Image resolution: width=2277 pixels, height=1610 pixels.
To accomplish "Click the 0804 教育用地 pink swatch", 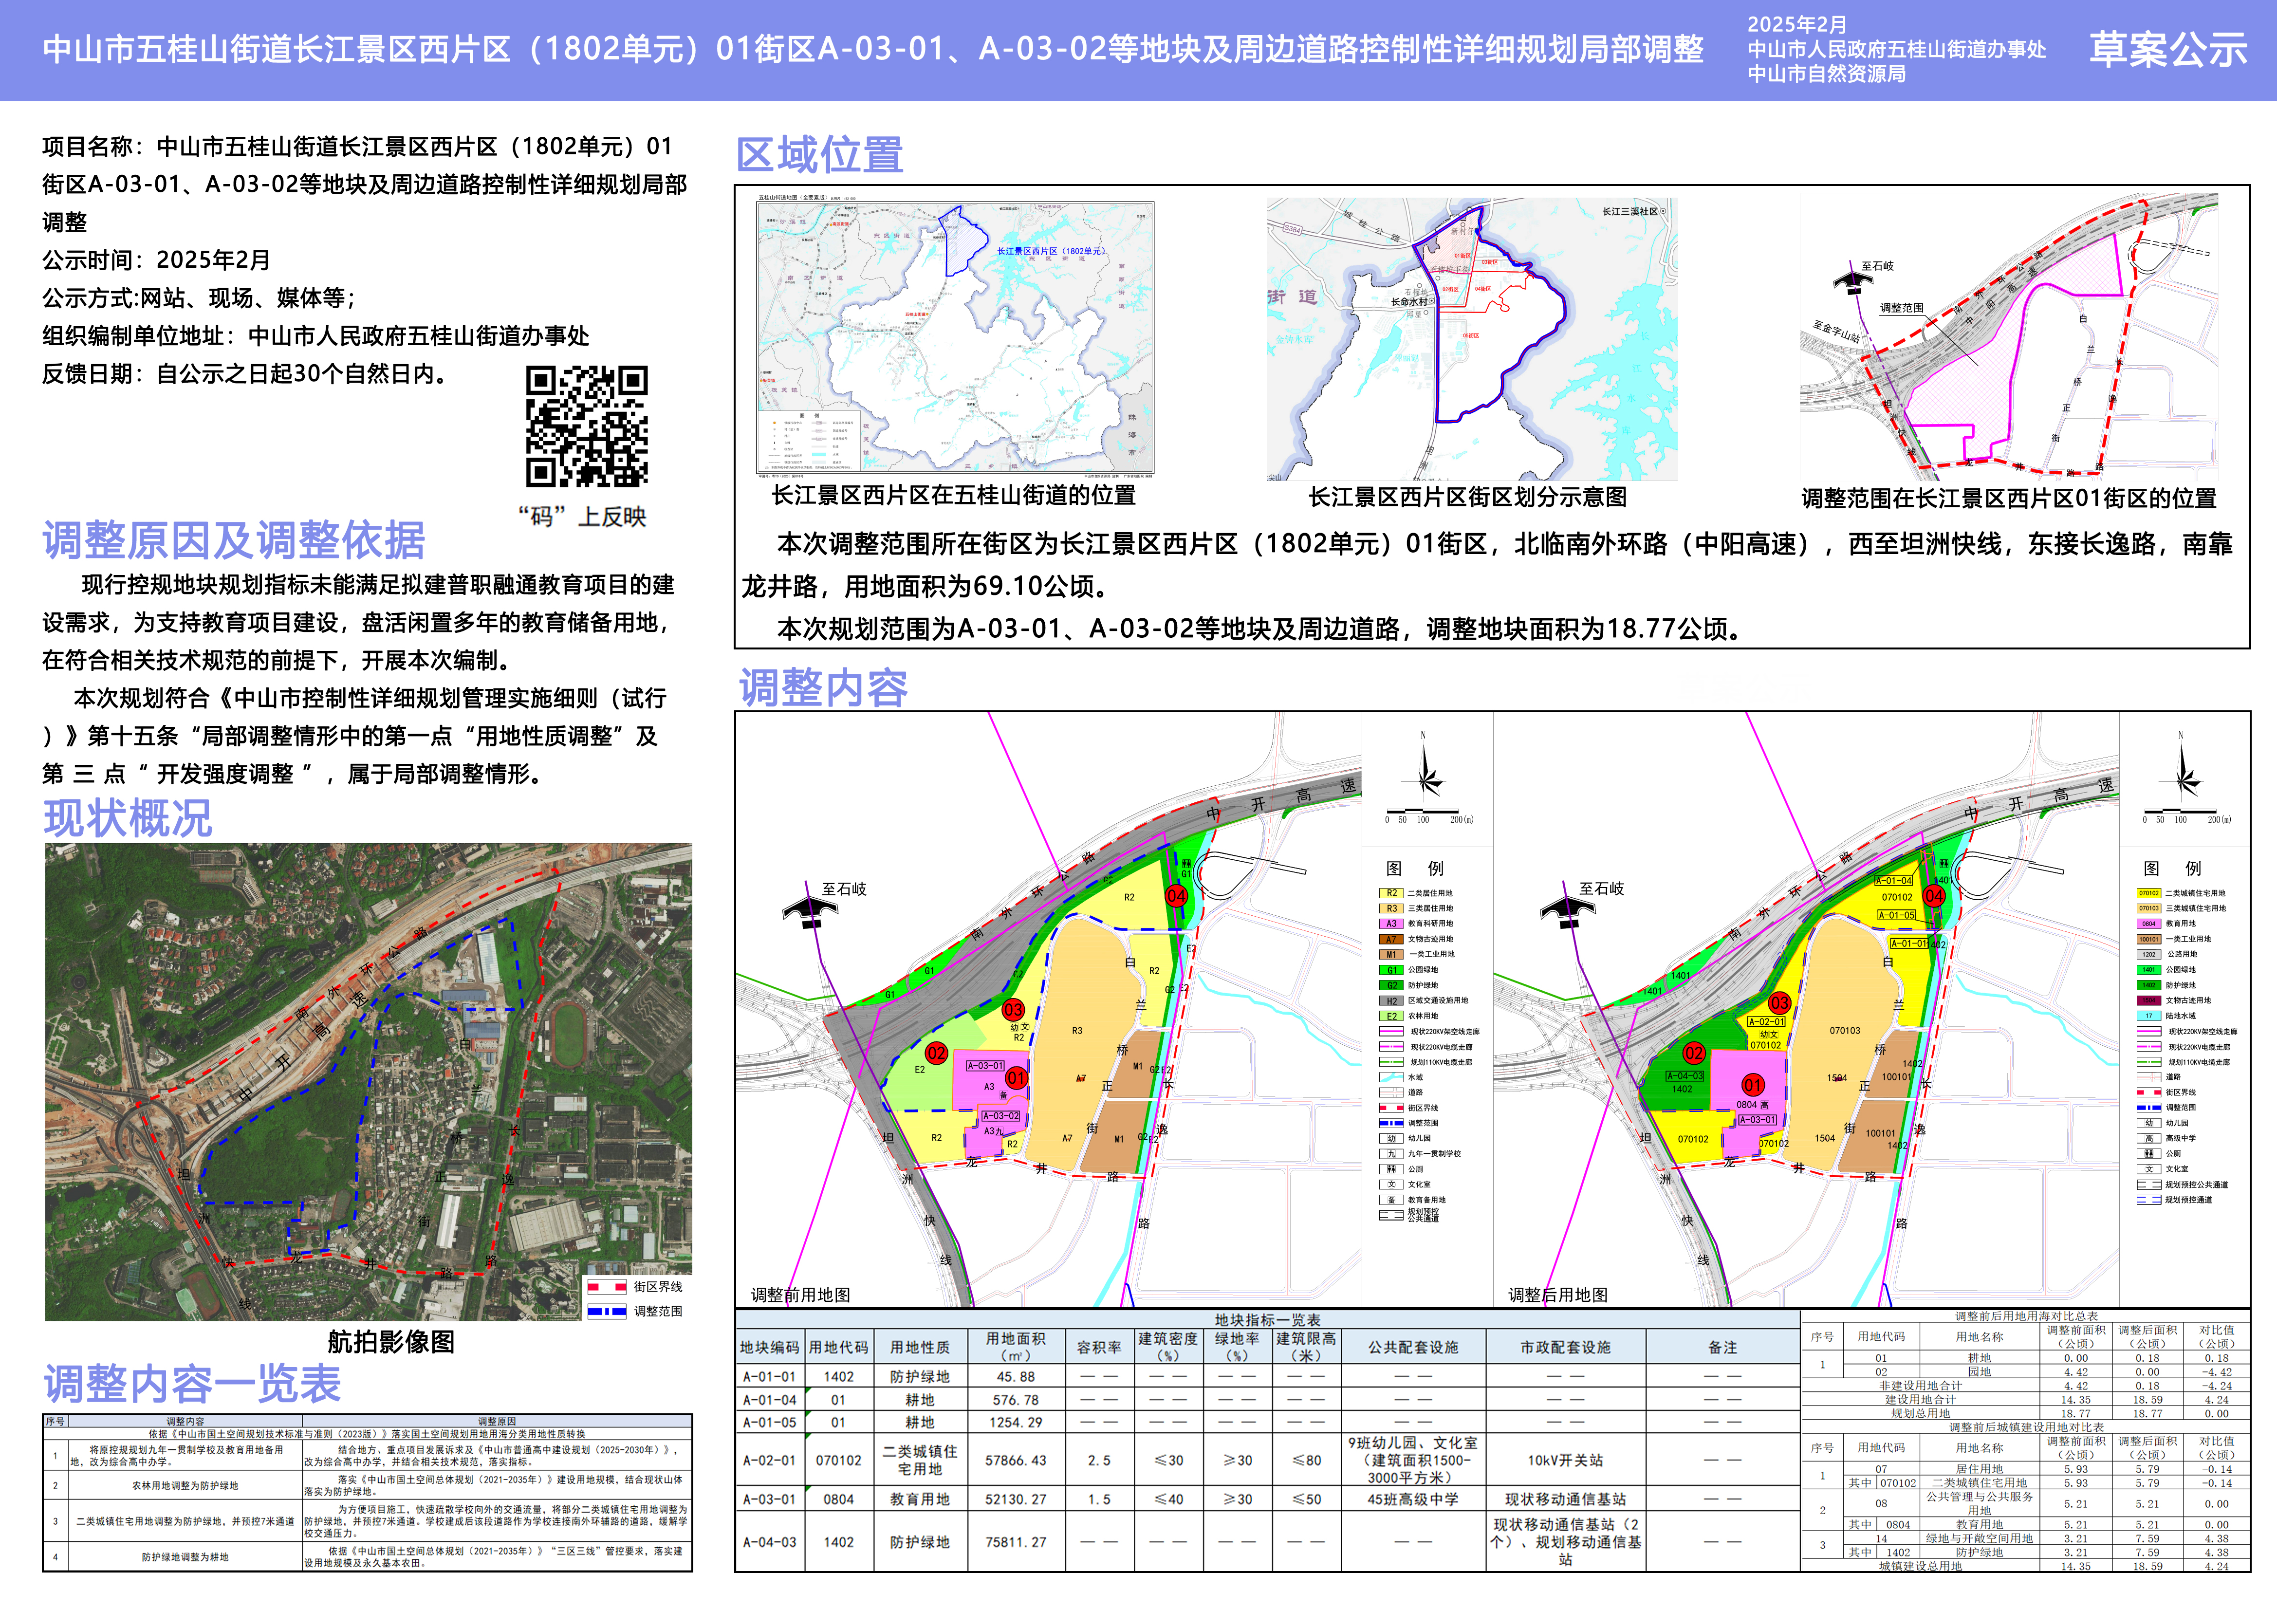I will tap(2148, 924).
